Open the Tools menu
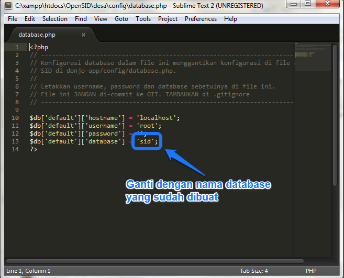The height and width of the screenshot is (278, 344). (143, 19)
